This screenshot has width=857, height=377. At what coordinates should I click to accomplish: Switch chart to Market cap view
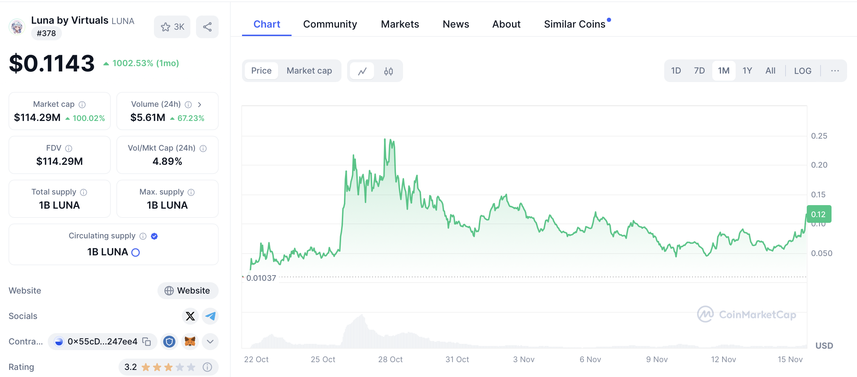[309, 71]
